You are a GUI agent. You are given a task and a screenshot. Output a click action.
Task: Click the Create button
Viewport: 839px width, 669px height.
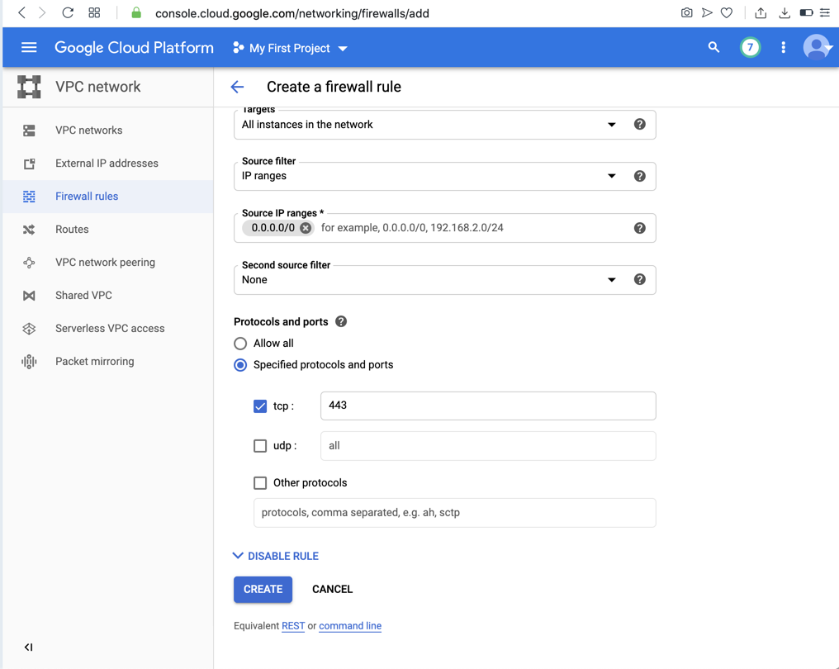pyautogui.click(x=263, y=589)
